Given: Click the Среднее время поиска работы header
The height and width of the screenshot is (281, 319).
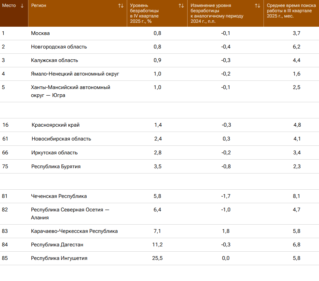Looking at the screenshot, I should tap(289, 11).
